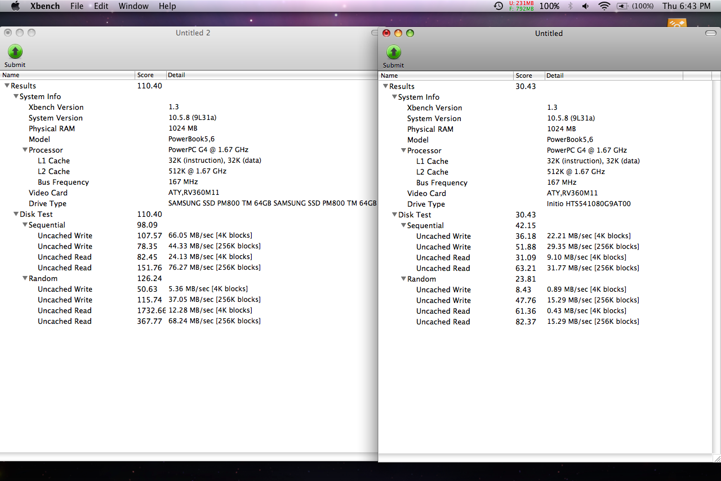Open the File menu
This screenshot has width=721, height=481.
tap(77, 6)
